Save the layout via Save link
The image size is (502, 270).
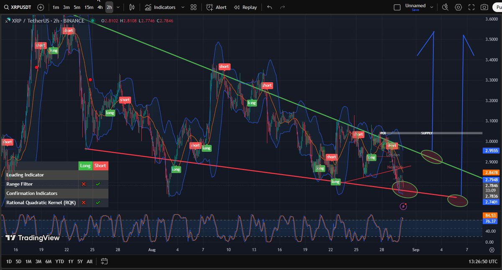coord(415,10)
